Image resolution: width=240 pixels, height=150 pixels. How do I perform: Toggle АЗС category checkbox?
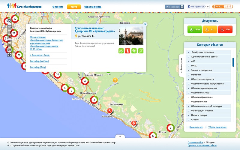(208, 61)
